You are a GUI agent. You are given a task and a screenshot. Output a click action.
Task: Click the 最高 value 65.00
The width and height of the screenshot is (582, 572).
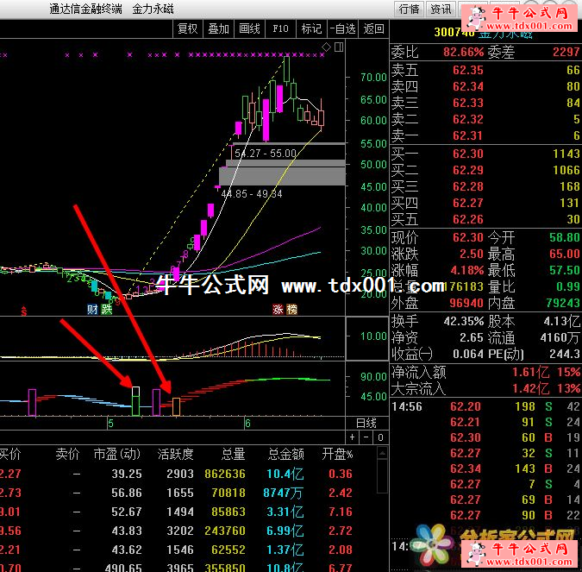[565, 254]
